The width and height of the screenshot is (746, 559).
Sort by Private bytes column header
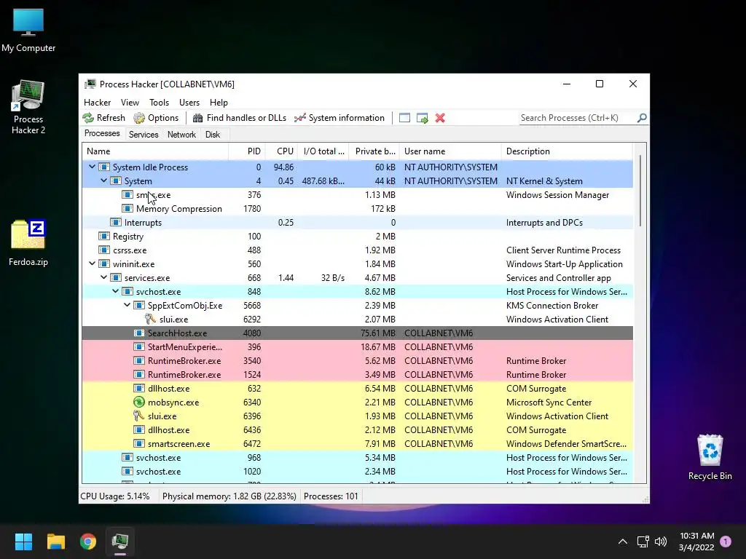point(374,151)
